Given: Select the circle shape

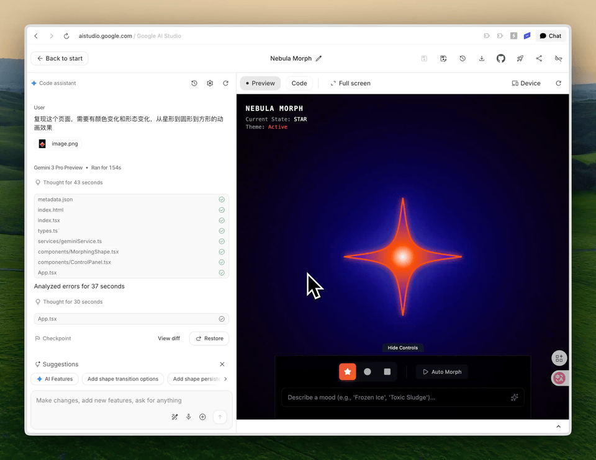Looking at the screenshot, I should pos(367,371).
